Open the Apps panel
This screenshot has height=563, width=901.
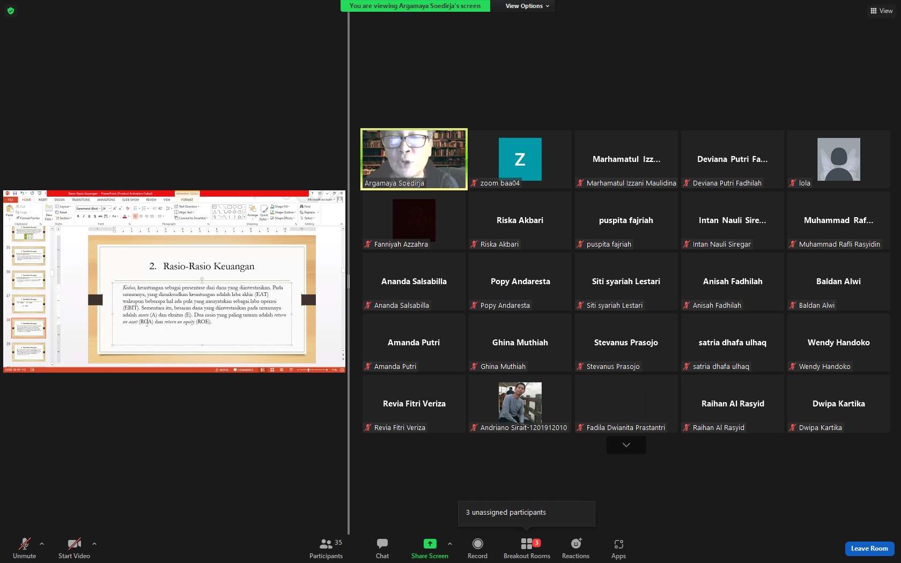click(618, 548)
